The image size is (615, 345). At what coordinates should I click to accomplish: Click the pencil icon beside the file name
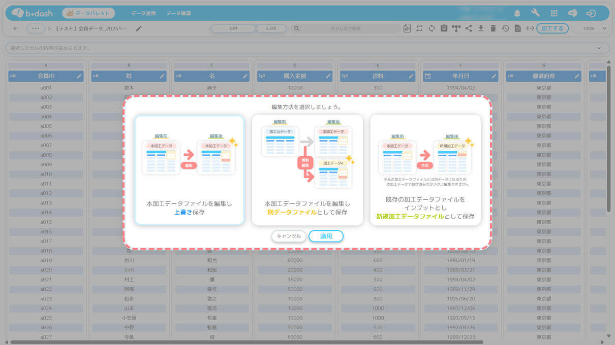pos(139,29)
